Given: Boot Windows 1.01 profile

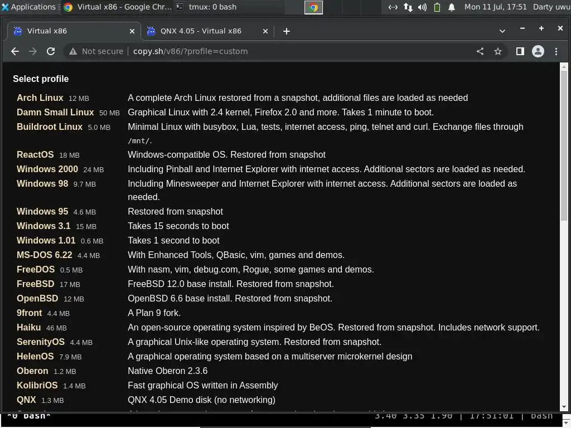Looking at the screenshot, I should 46,241.
